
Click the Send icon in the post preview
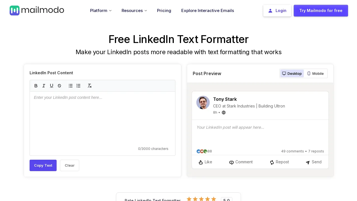click(308, 162)
